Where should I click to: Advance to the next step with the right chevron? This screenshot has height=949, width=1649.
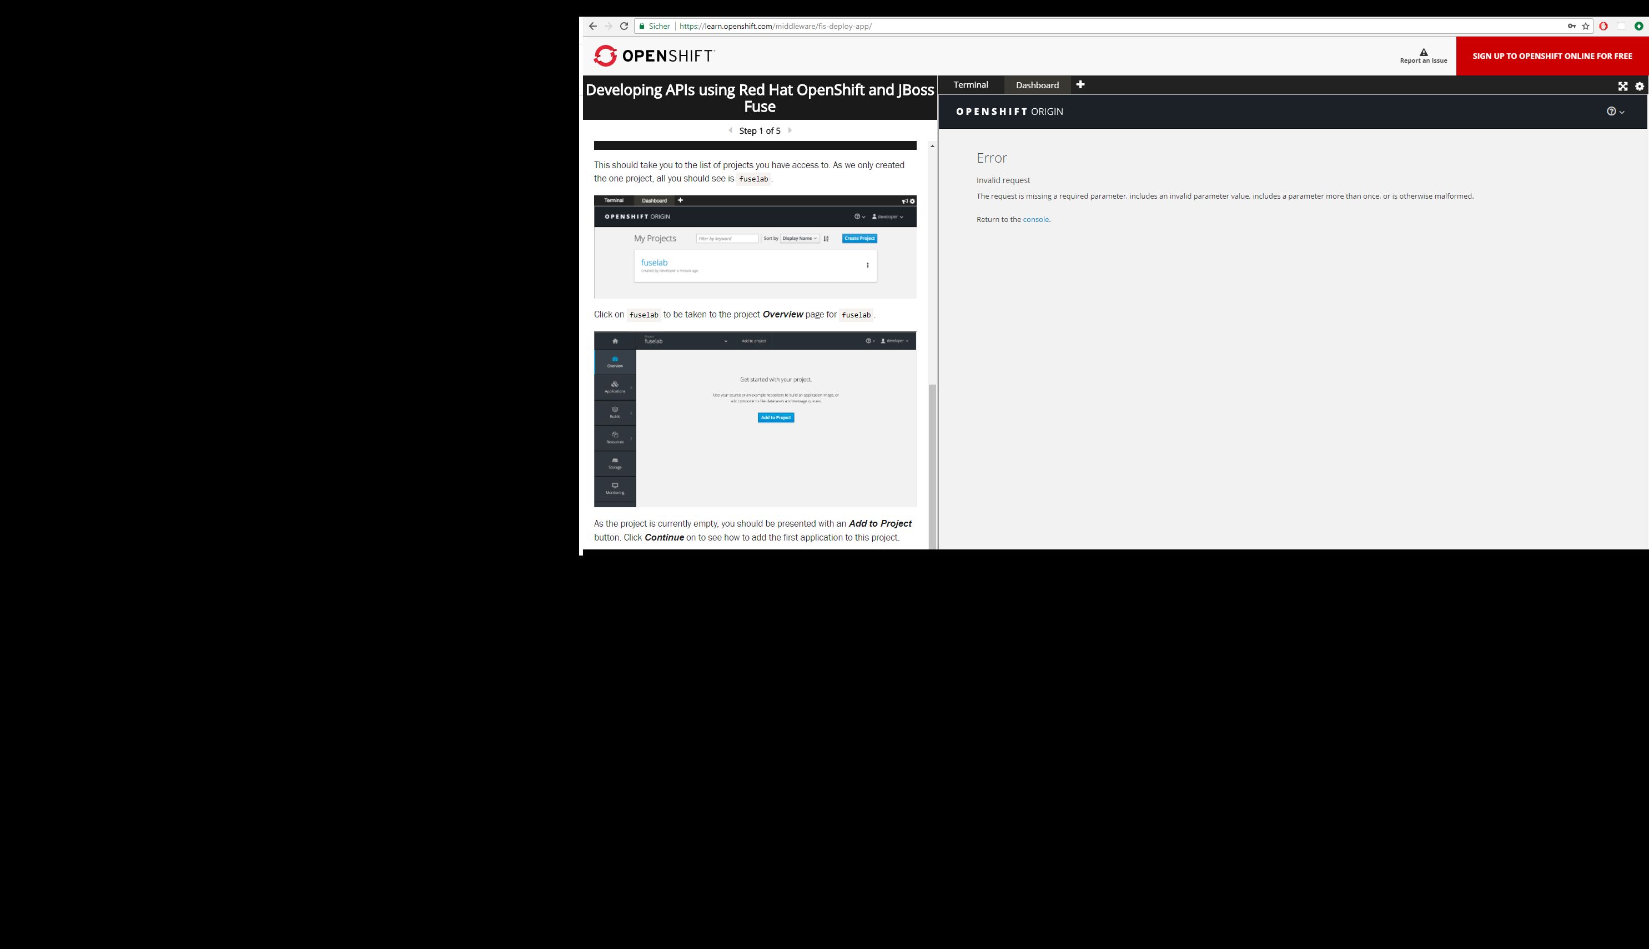click(x=790, y=130)
